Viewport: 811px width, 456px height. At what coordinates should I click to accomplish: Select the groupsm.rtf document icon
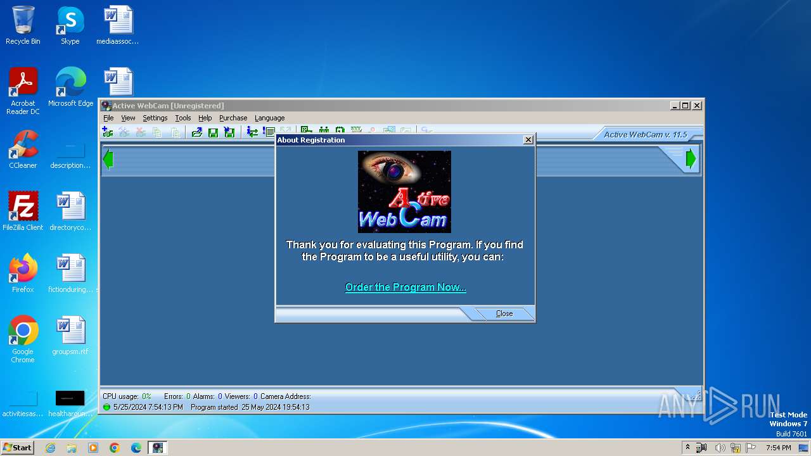click(70, 336)
